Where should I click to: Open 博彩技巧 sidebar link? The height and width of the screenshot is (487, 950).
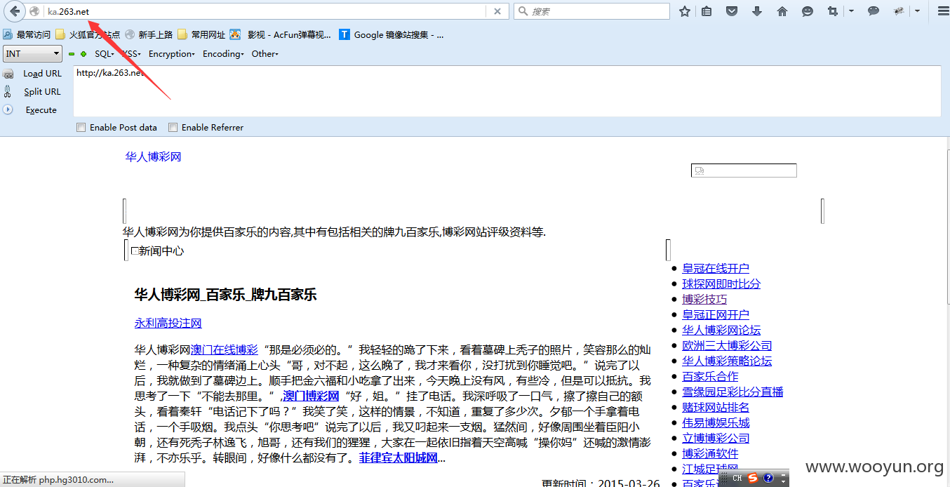coord(704,300)
